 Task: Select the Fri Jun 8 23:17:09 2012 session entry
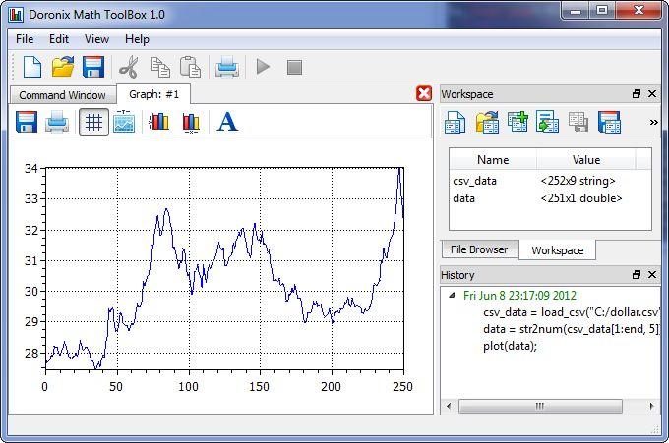(519, 296)
